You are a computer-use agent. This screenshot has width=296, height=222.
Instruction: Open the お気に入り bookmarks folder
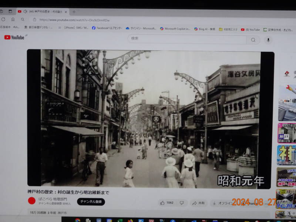(228, 30)
